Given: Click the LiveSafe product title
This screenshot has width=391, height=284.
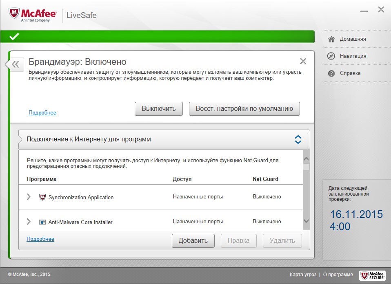Looking at the screenshot, I should pos(81,15).
